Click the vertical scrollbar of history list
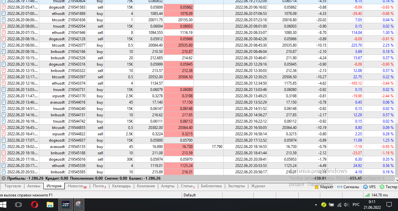The height and width of the screenshot is (211, 398). pos(396,87)
